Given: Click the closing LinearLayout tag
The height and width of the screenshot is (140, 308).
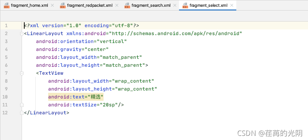Looking at the screenshot, I should [47, 113].
